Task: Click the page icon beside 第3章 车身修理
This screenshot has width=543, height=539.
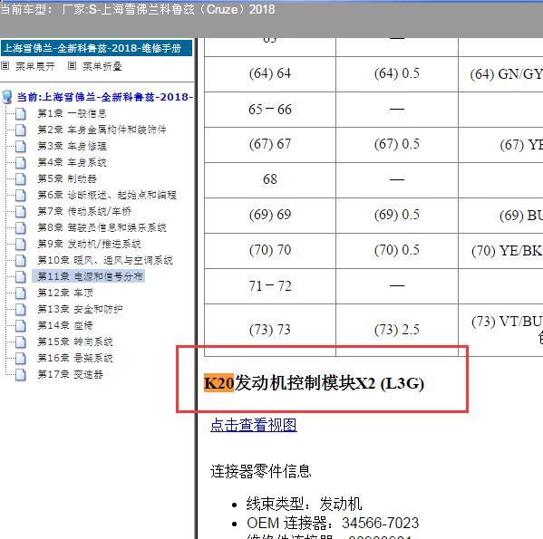Action: [x=21, y=146]
